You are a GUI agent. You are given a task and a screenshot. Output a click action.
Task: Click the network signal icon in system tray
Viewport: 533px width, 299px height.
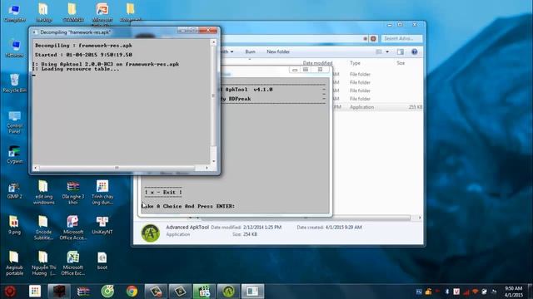click(x=466, y=292)
